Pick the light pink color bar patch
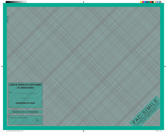Image resolution: width=167 pixels, height=133 pixels. click(156, 2)
